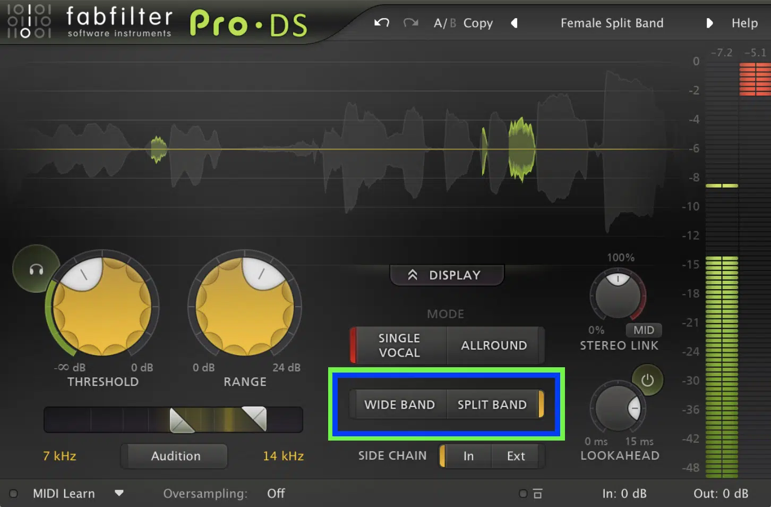The height and width of the screenshot is (507, 771).
Task: Click the low frequency handle of filter slider
Action: tap(182, 420)
